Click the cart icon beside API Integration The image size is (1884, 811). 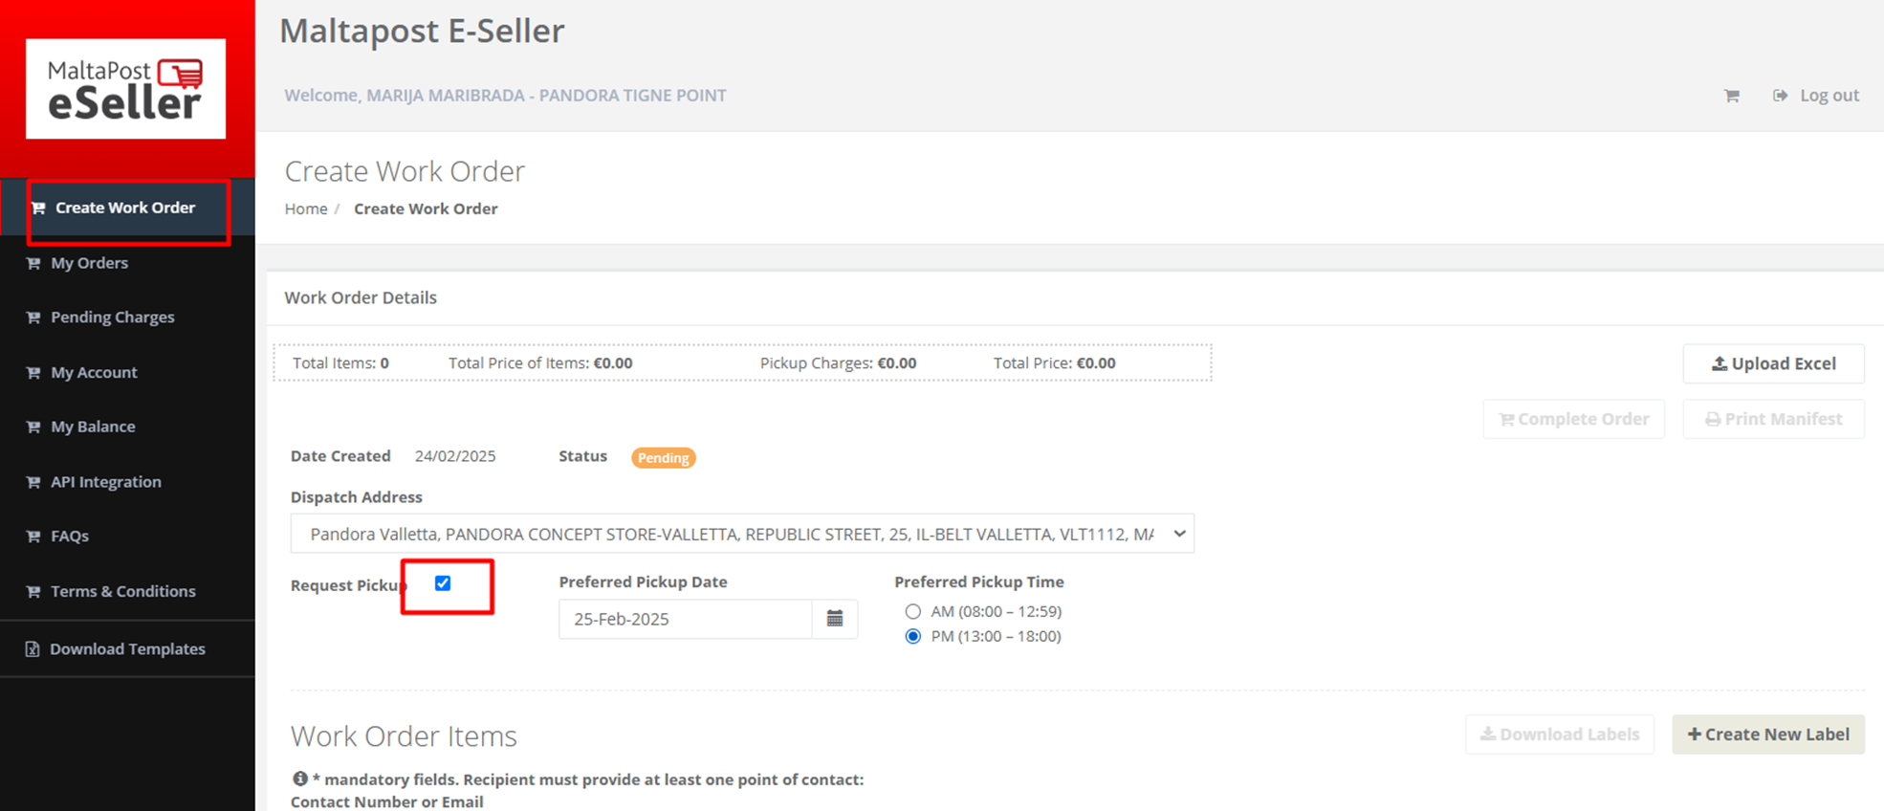click(33, 482)
